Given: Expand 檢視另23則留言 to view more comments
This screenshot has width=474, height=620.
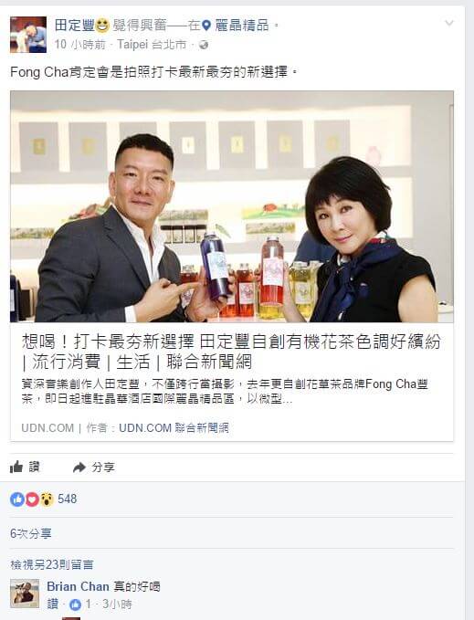Looking at the screenshot, I should point(52,564).
